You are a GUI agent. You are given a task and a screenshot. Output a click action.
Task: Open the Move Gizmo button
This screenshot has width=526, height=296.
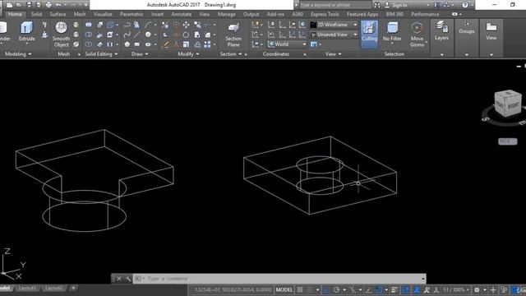[x=417, y=35]
